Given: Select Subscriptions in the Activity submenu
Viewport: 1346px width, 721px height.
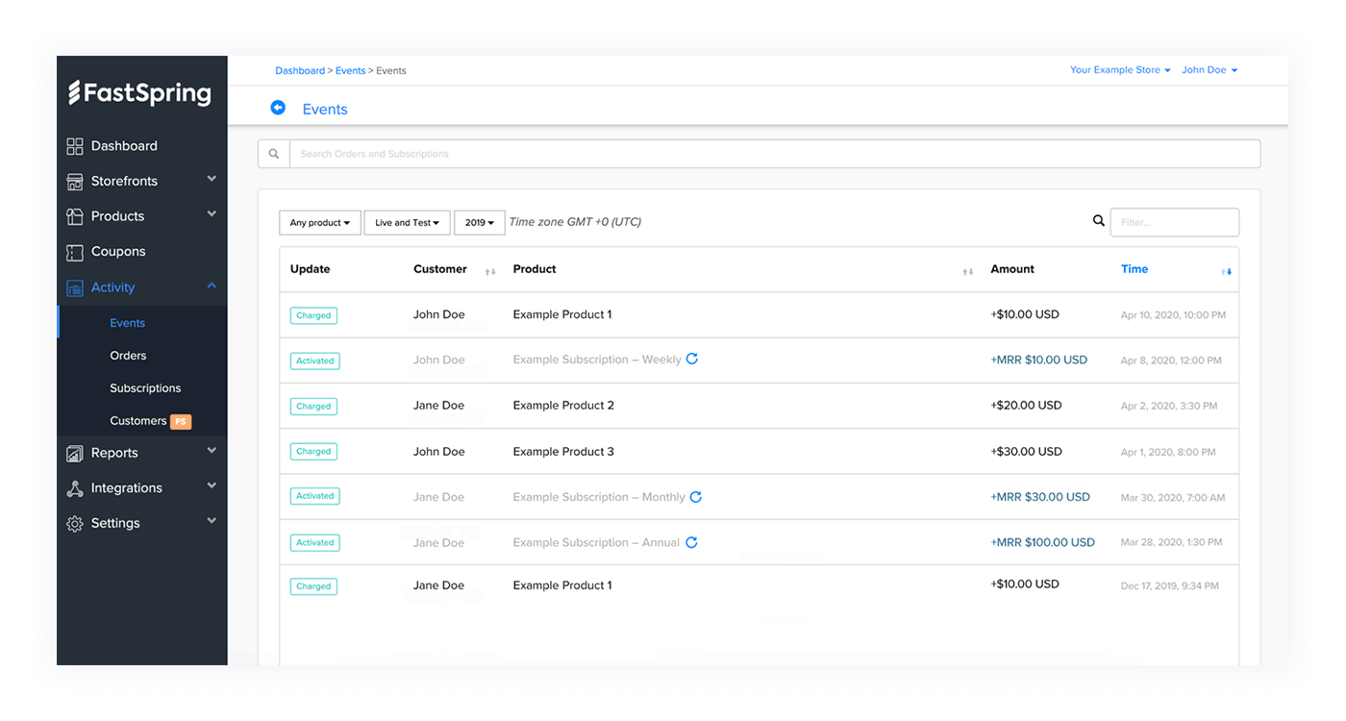Looking at the screenshot, I should pos(145,388).
